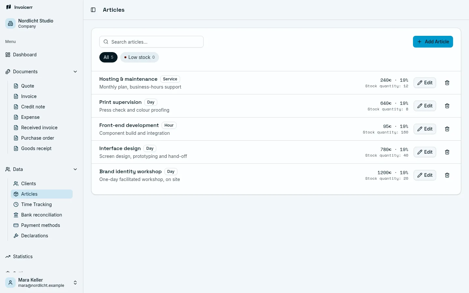This screenshot has width=469, height=293.
Task: Collapse the Data section chevron
Action: [x=75, y=169]
